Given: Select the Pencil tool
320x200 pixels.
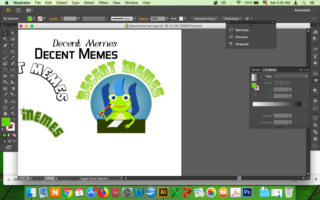Looking at the screenshot, I should coord(13,58).
